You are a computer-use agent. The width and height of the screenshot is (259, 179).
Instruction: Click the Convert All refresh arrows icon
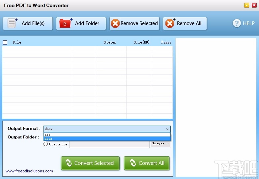(x=133, y=163)
